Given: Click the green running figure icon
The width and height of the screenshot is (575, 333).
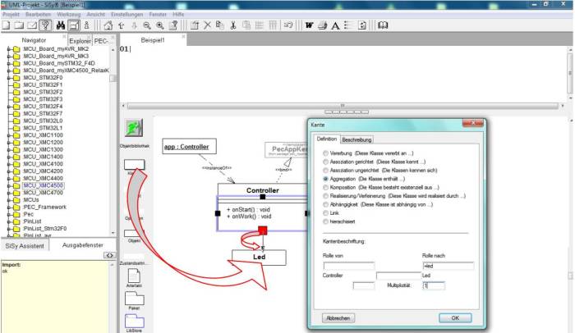Looking at the screenshot, I should 132,128.
